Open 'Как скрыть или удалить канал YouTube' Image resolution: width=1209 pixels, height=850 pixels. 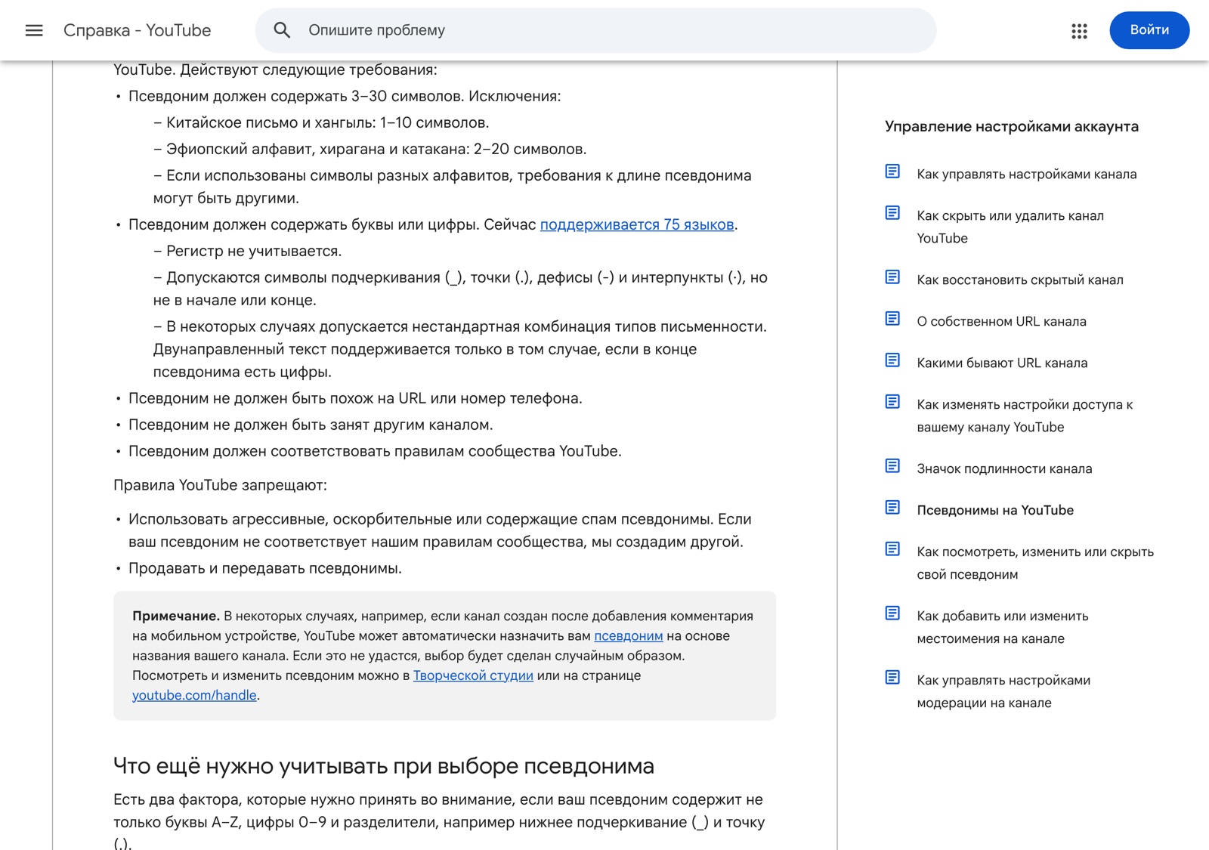pyautogui.click(x=1010, y=227)
